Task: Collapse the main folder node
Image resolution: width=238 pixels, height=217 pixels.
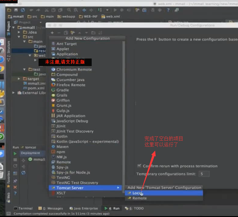Action: [24, 42]
